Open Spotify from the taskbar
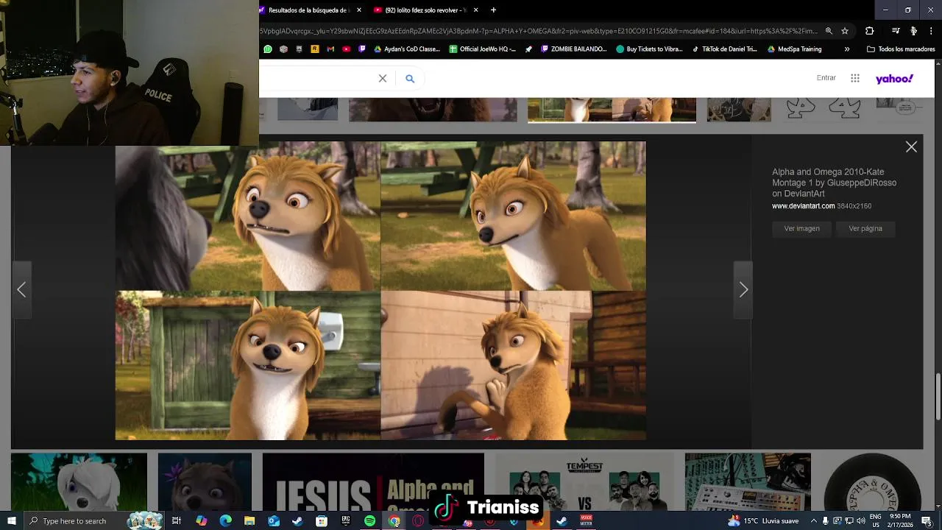This screenshot has height=530, width=942. [369, 521]
